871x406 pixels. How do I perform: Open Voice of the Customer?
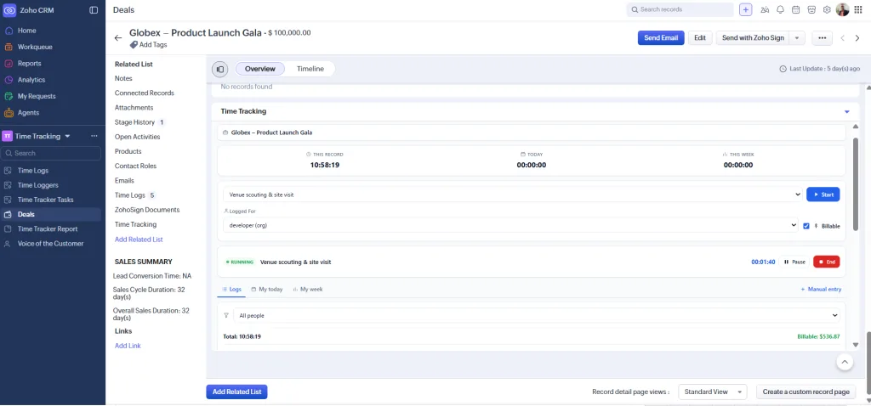(x=50, y=244)
